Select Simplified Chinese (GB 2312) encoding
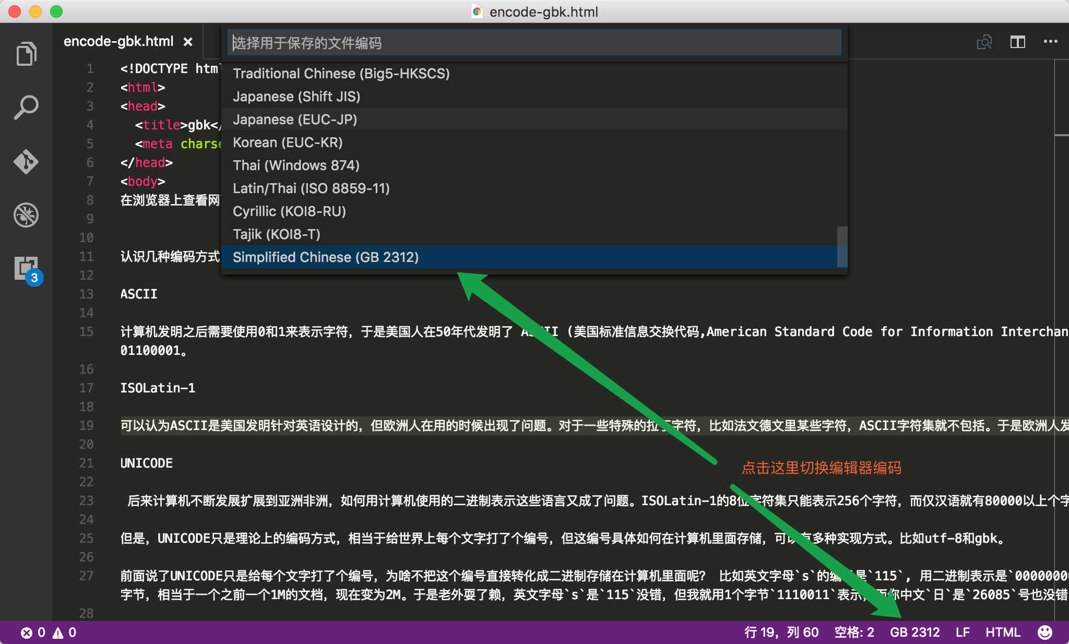 pos(326,257)
